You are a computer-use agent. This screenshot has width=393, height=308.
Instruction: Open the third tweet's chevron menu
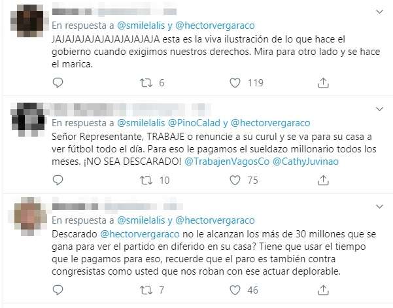click(x=380, y=207)
